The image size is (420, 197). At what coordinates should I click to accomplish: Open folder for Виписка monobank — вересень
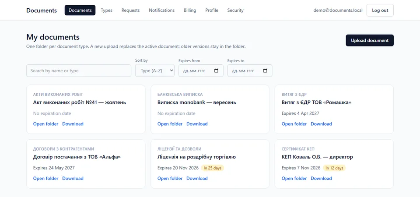pos(170,124)
